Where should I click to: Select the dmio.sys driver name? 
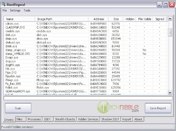coord(11,39)
